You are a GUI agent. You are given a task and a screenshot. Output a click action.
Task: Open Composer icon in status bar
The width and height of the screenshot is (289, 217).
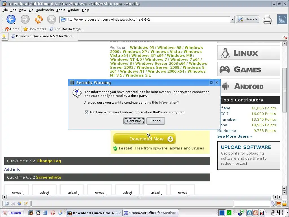(x=19, y=203)
